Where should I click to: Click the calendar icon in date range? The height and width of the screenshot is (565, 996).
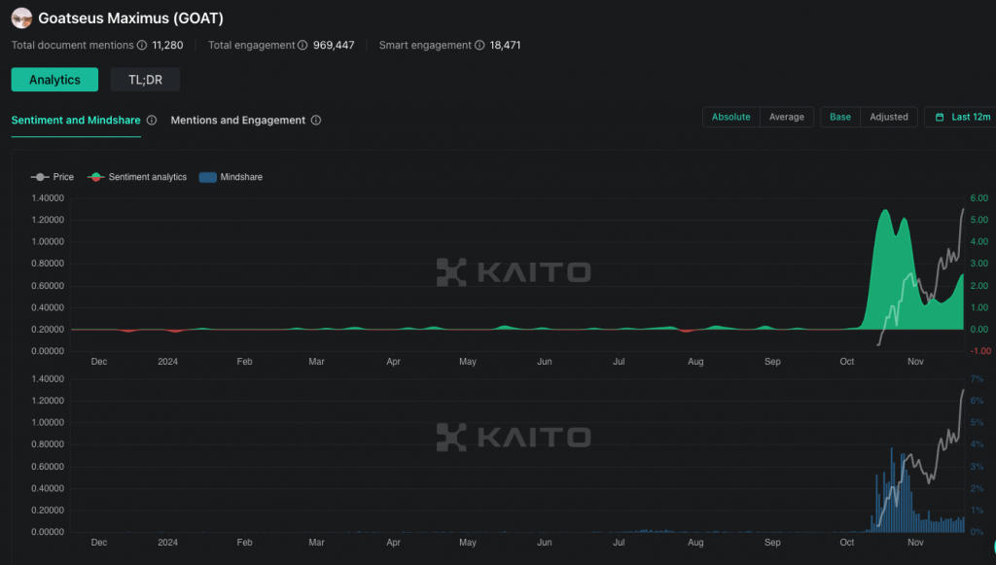(x=940, y=117)
